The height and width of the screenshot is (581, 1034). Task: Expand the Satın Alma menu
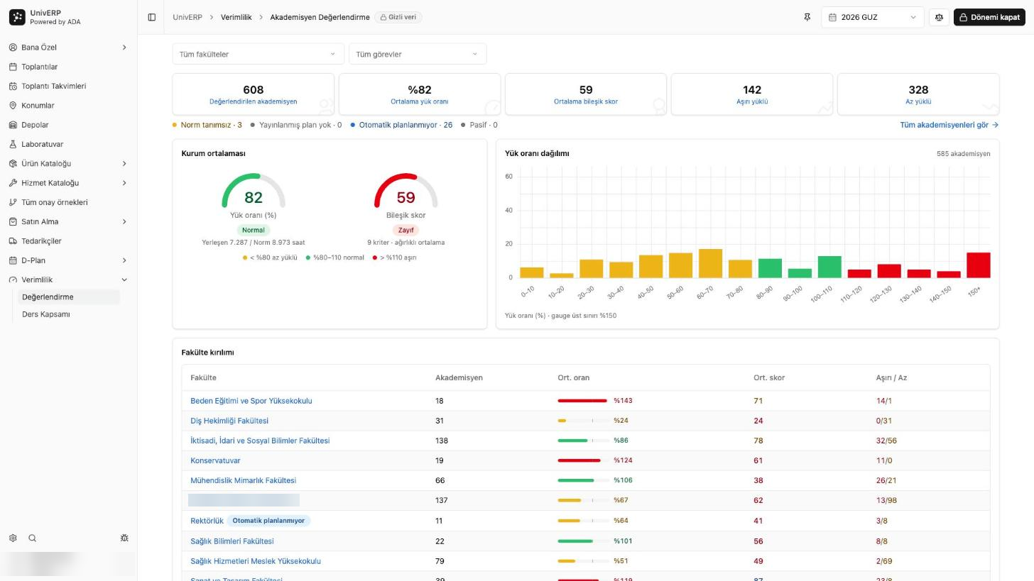[69, 221]
